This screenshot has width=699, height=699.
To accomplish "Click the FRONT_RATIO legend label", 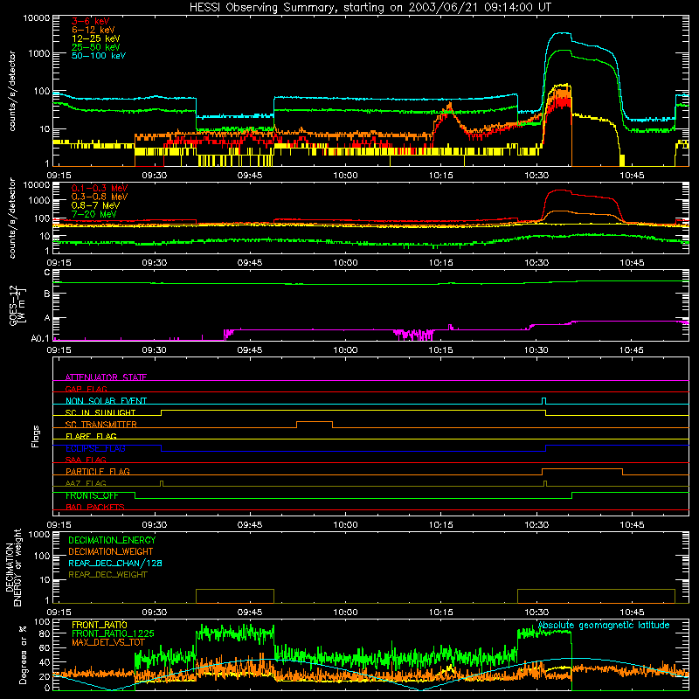I will (x=100, y=625).
